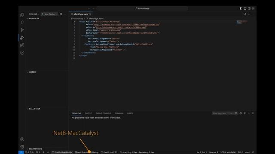Click MainPage.xaml breadcrumb segment
275x154 pixels.
click(x=96, y=18)
